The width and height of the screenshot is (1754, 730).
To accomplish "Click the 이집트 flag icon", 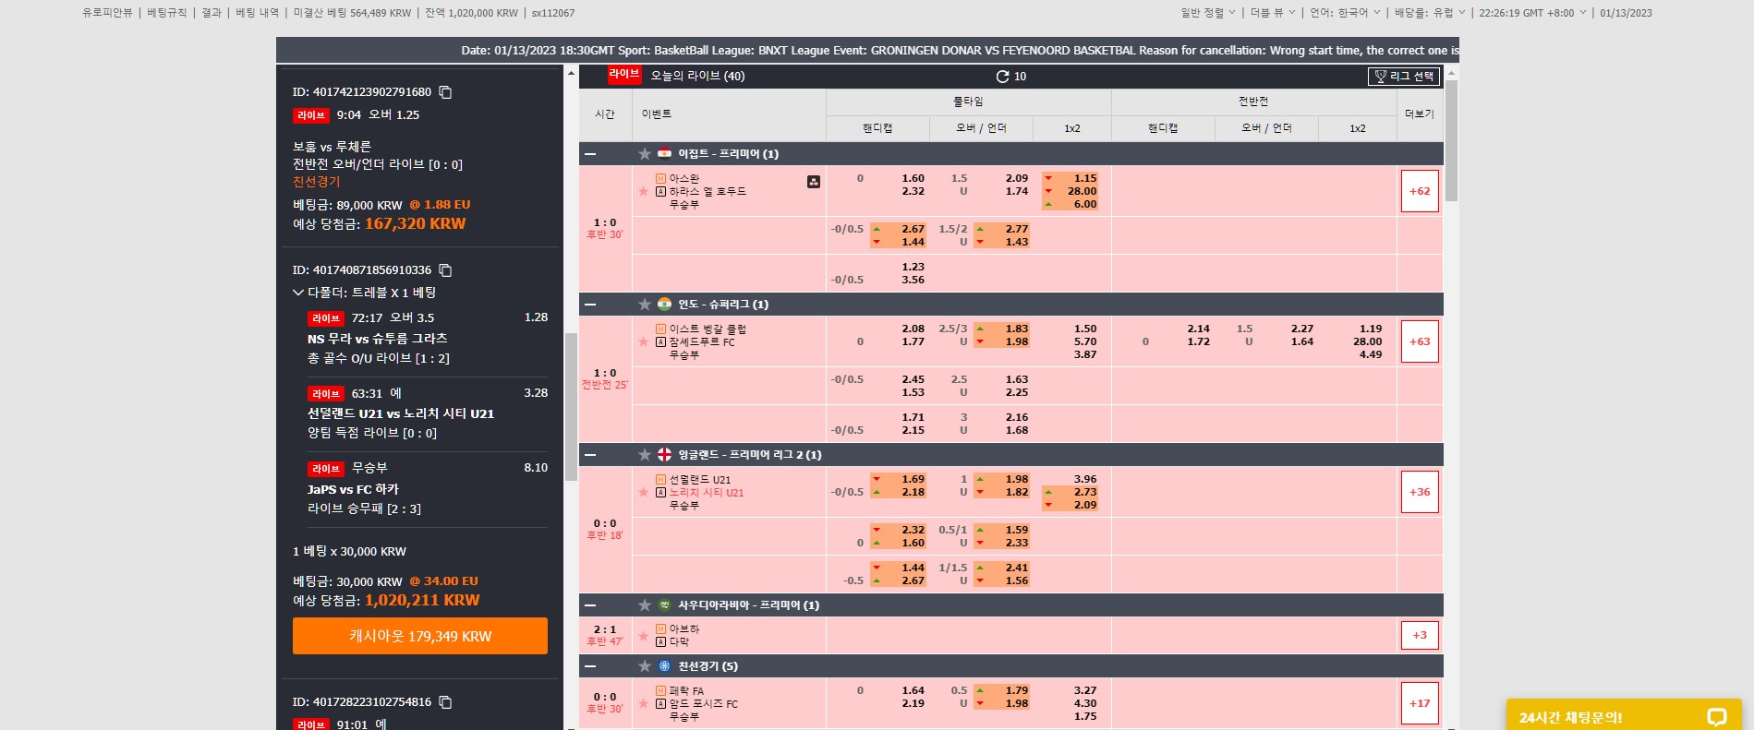I will [664, 153].
